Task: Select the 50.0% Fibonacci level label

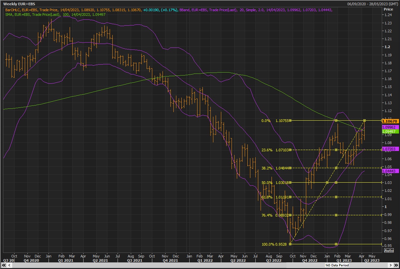Action: click(267, 183)
